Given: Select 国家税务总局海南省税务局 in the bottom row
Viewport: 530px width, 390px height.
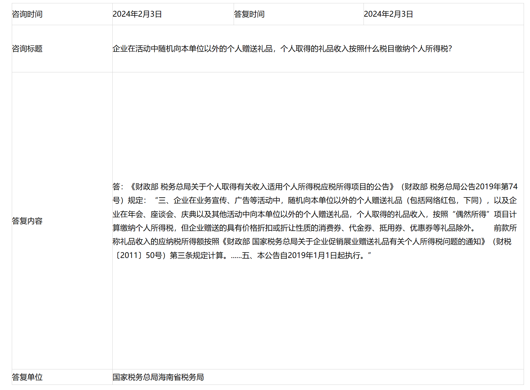Looking at the screenshot, I should click(157, 378).
